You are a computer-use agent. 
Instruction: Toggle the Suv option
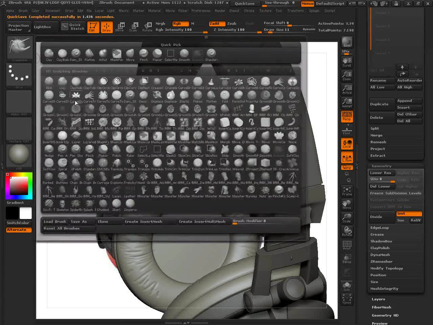click(x=402, y=220)
